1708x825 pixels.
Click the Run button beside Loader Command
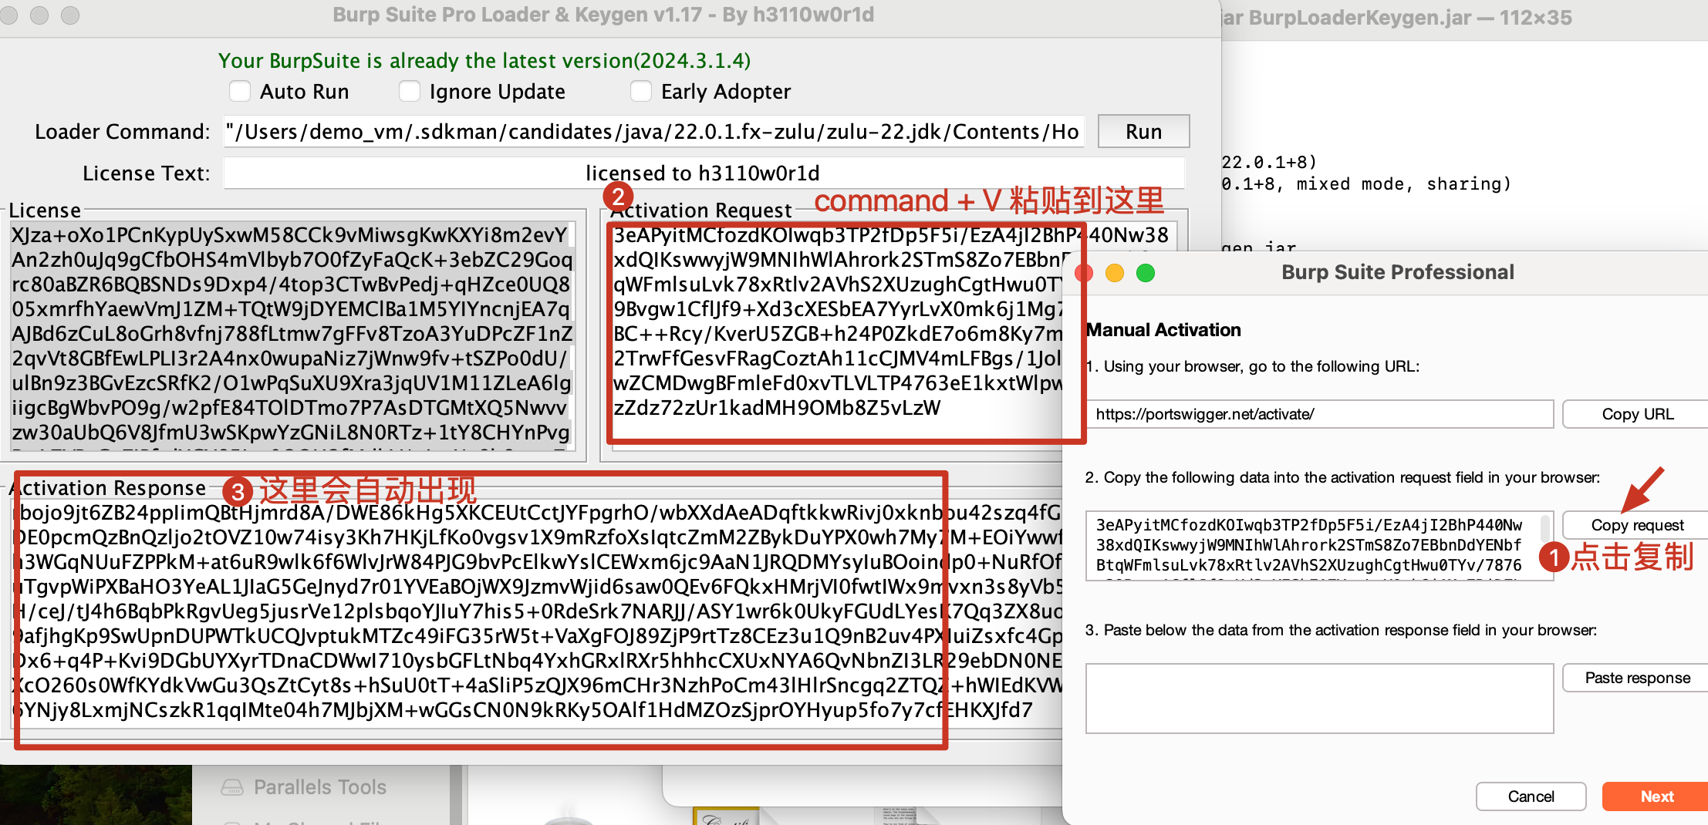pos(1143,131)
